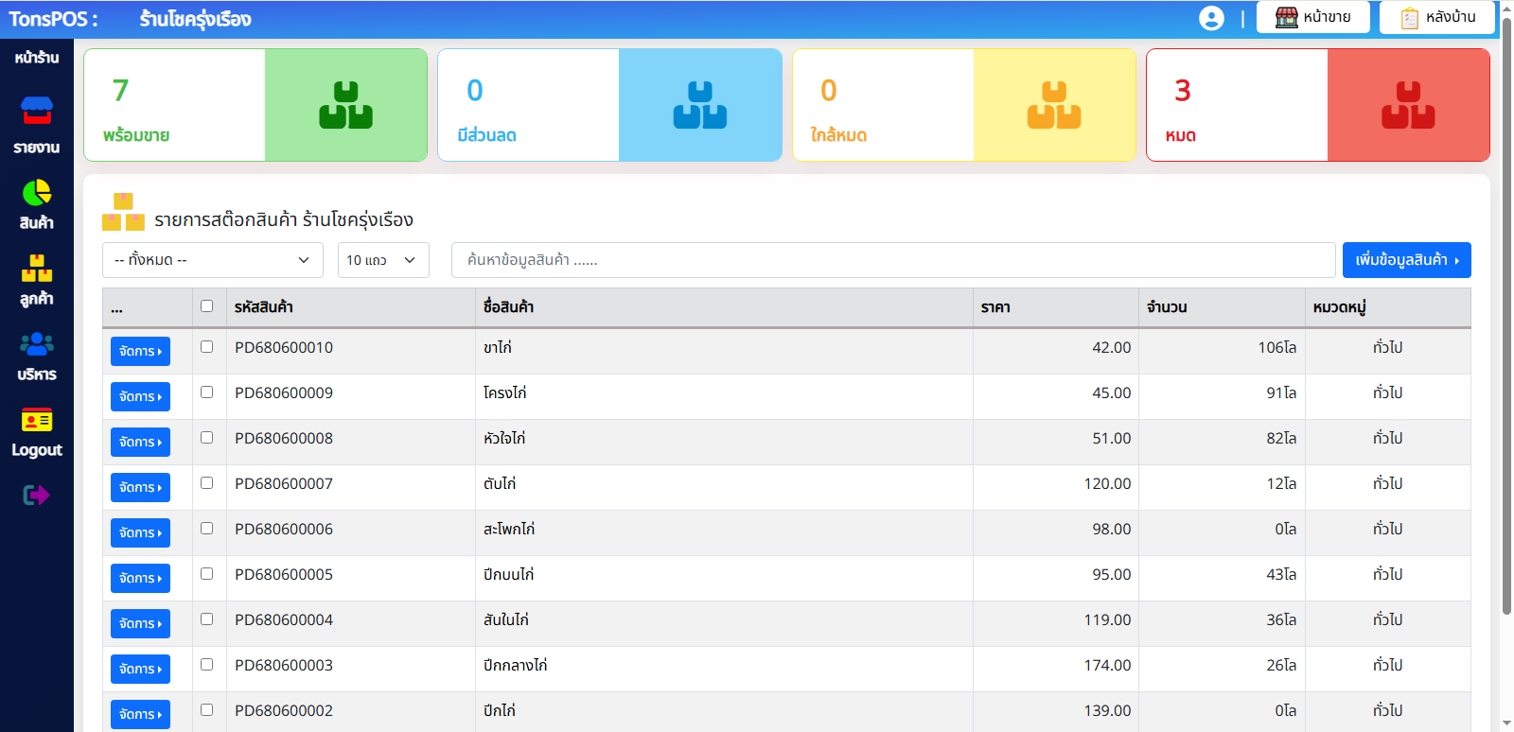Image resolution: width=1514 pixels, height=732 pixels.
Task: Switch to the หลังบ้าน back-office tab
Action: [x=1436, y=17]
